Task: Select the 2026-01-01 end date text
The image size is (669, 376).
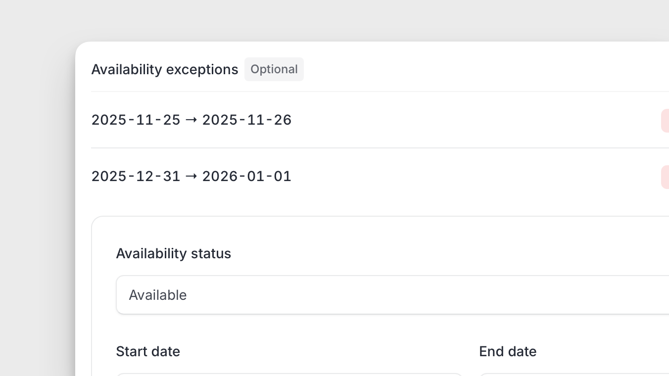Action: [x=247, y=176]
